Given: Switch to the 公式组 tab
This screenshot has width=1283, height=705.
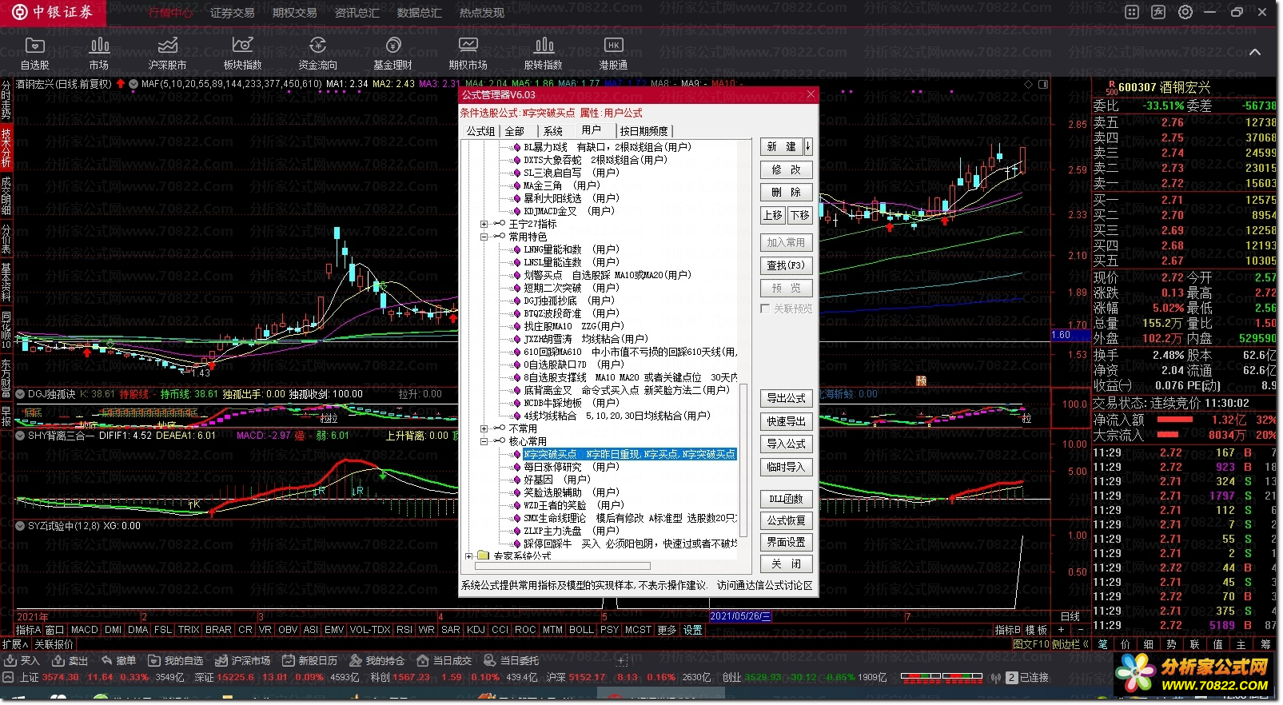Looking at the screenshot, I should point(481,131).
